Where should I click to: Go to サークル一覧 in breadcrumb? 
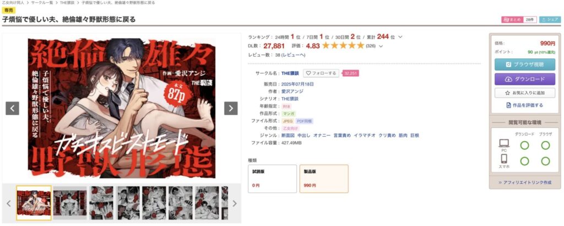(x=43, y=3)
